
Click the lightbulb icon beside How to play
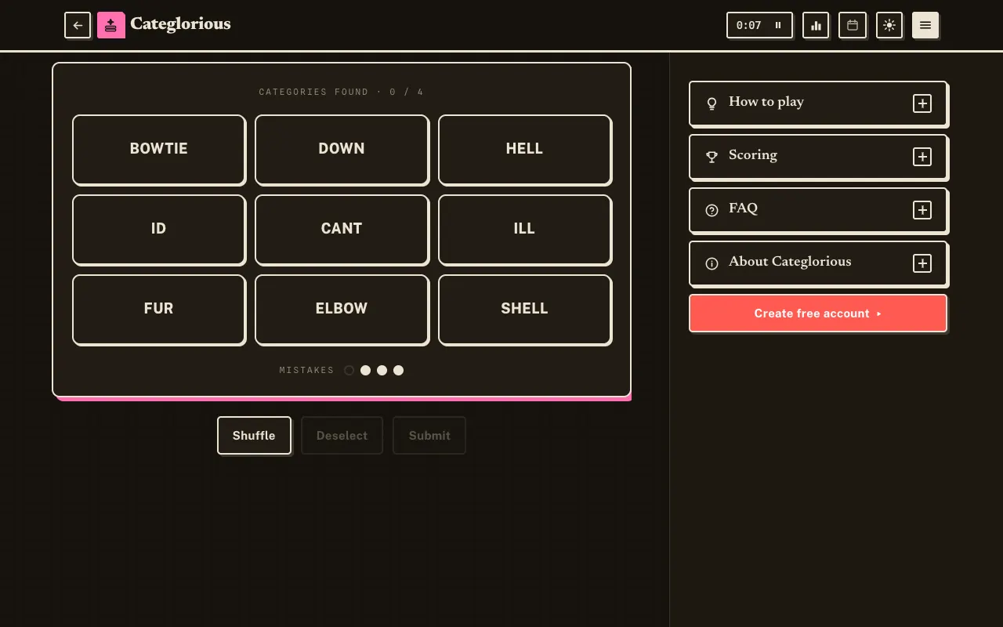pyautogui.click(x=712, y=103)
